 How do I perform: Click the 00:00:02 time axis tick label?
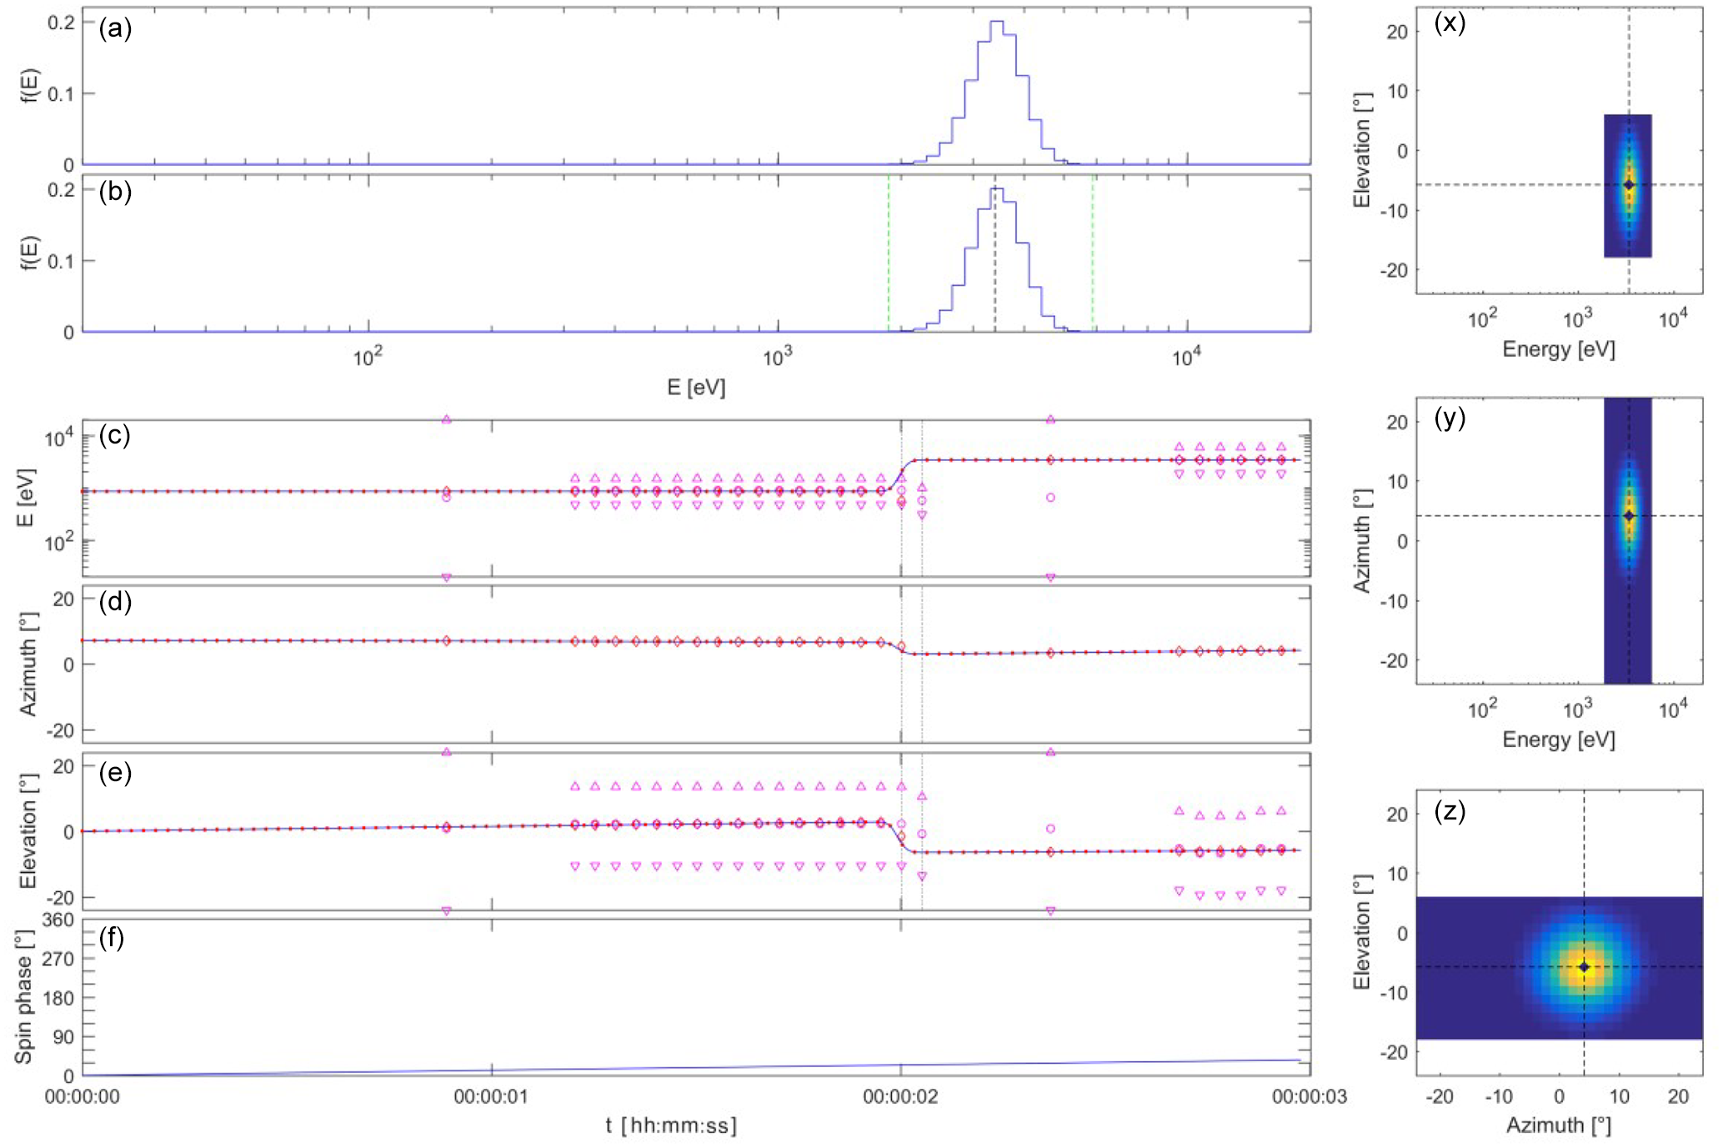(x=900, y=1096)
